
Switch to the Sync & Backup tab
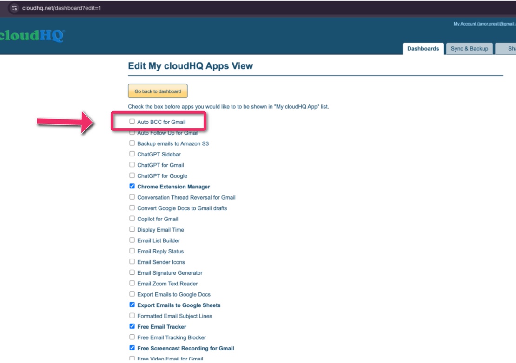(469, 49)
